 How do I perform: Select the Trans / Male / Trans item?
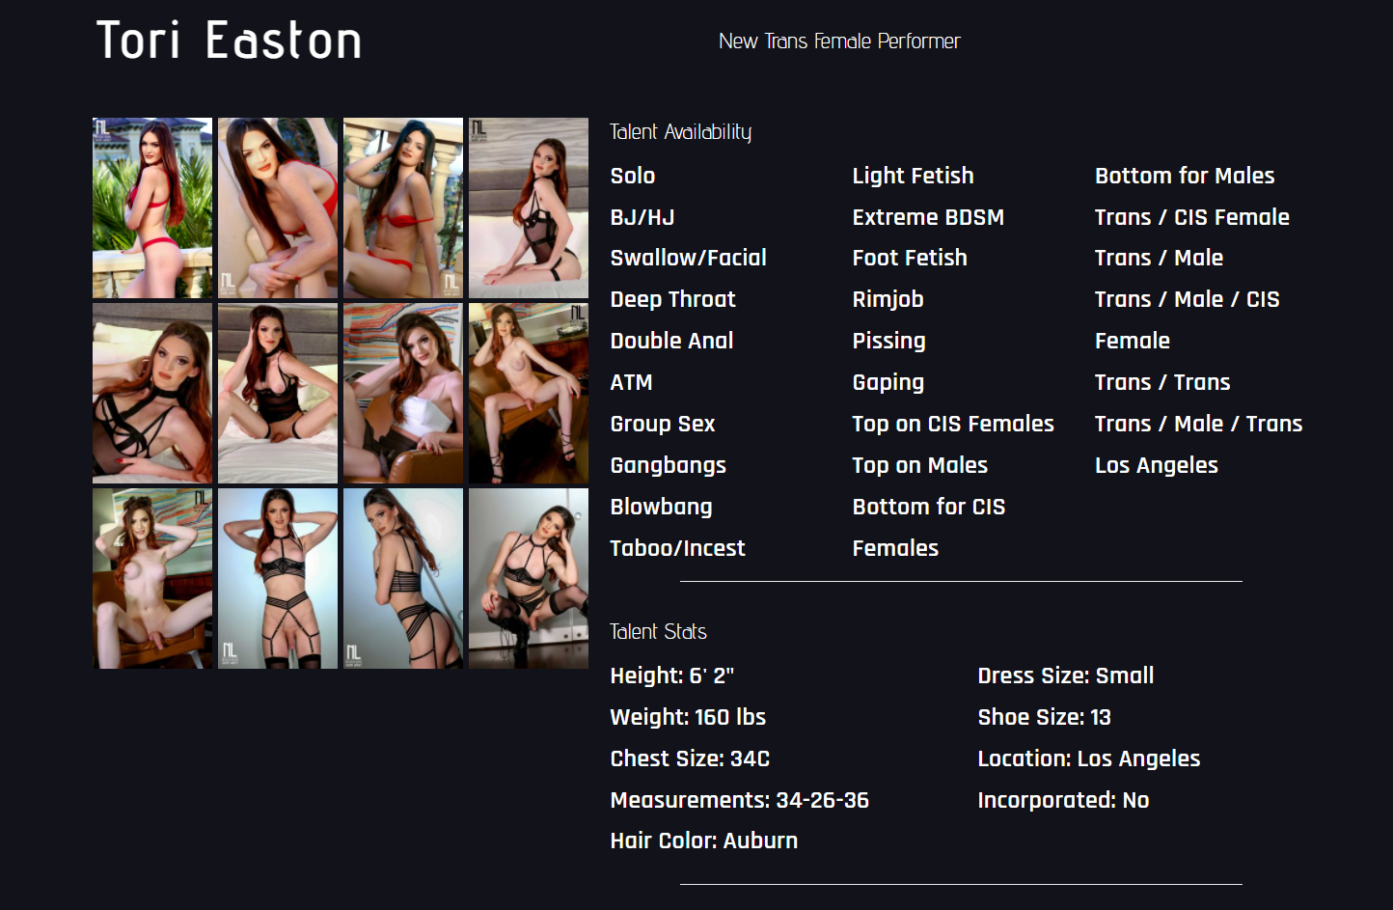pyautogui.click(x=1198, y=424)
